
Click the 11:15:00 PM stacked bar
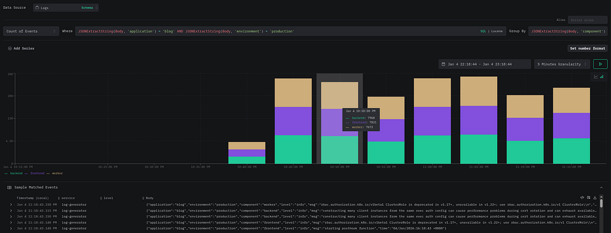click(x=571, y=125)
